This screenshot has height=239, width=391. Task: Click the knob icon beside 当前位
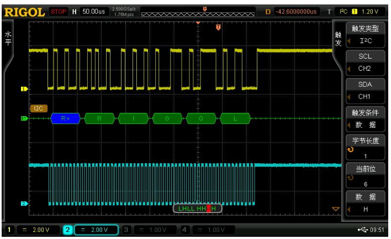click(350, 178)
